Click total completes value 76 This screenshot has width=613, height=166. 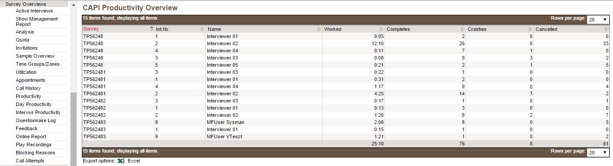point(461,144)
